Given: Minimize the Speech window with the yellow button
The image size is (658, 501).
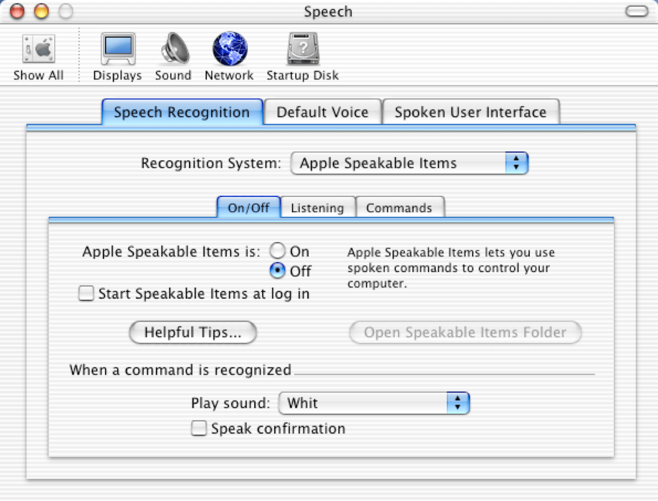Looking at the screenshot, I should click(41, 11).
